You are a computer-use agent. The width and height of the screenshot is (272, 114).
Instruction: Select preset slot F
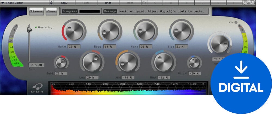click(234, 3)
